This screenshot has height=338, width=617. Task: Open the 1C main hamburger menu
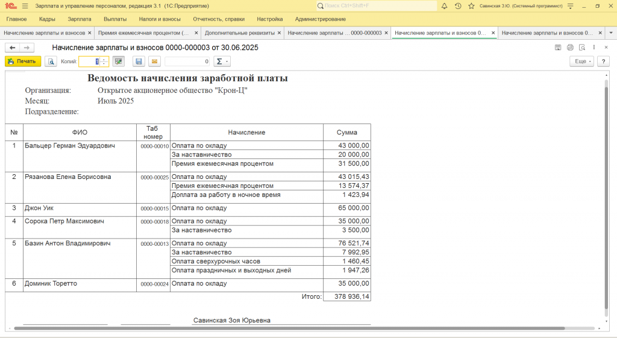point(25,5)
